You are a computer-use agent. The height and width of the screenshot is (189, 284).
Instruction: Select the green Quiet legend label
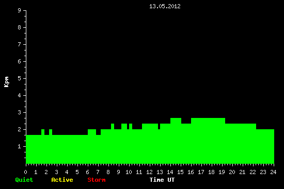[24, 180]
